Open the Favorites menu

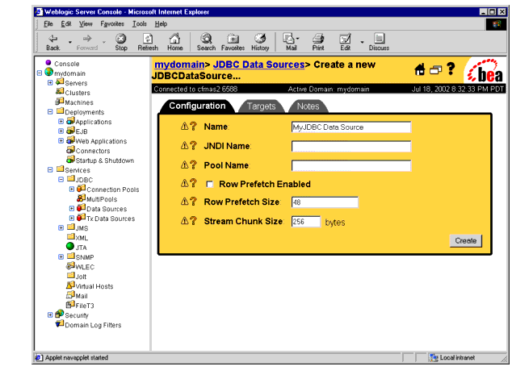click(x=112, y=24)
